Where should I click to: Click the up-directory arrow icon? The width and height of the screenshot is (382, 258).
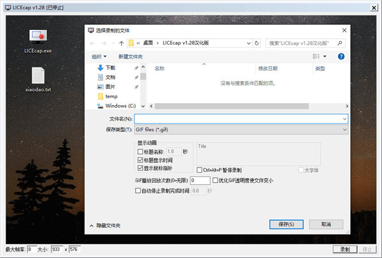click(x=121, y=43)
